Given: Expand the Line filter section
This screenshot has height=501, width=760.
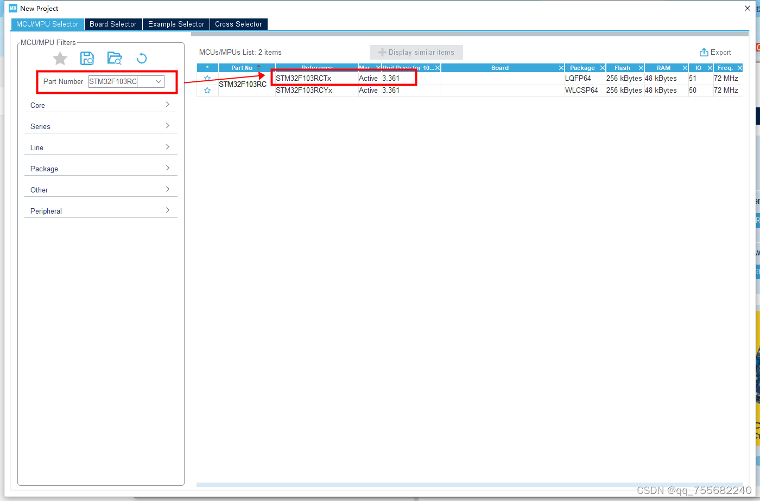Looking at the screenshot, I should (x=101, y=147).
